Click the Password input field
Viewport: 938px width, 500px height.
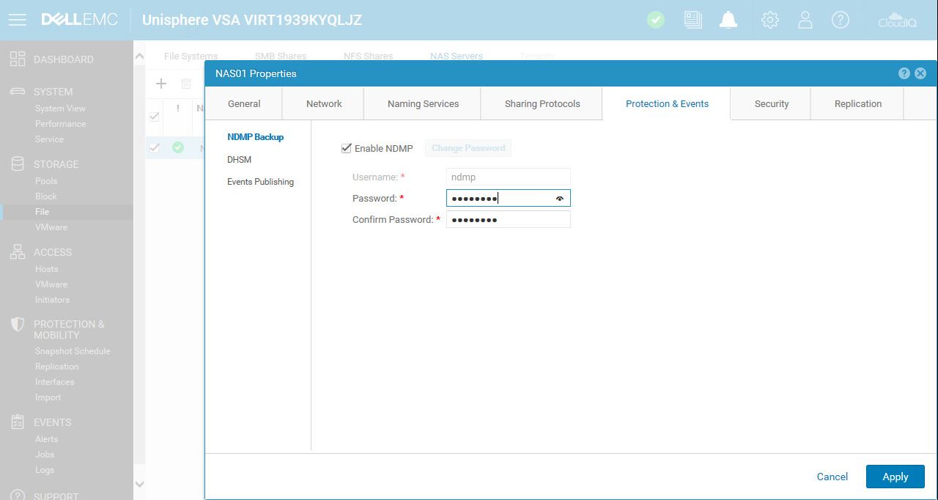(x=508, y=198)
